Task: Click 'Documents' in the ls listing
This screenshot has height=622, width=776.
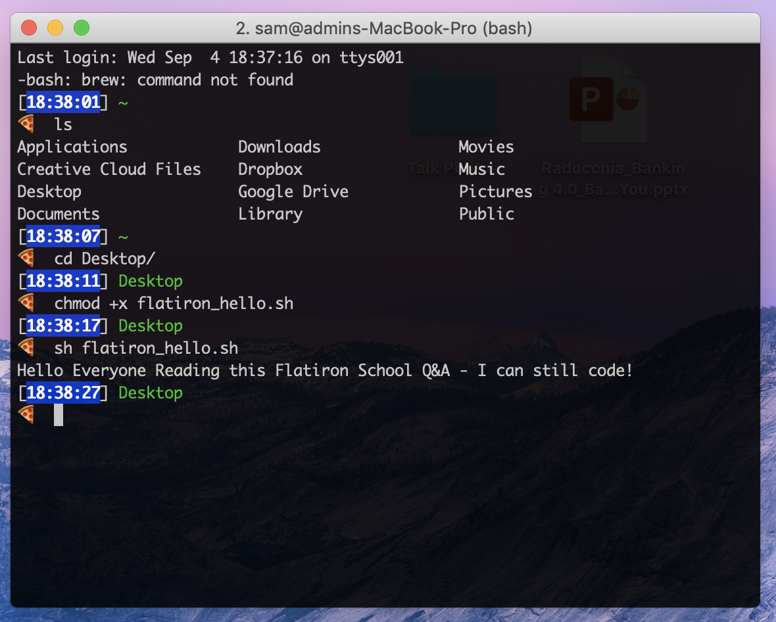Action: (x=59, y=214)
